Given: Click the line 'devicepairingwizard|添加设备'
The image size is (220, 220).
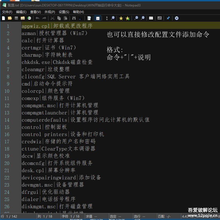Looking at the screenshot, I should click(61, 177).
